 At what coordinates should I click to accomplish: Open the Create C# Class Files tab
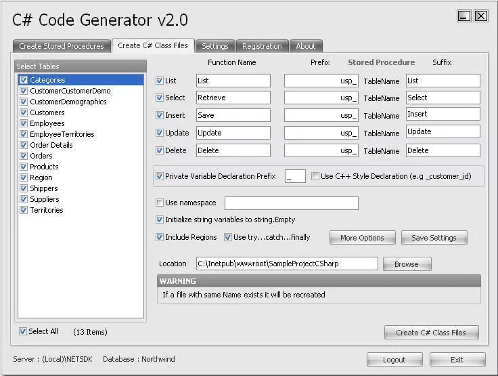coord(153,45)
